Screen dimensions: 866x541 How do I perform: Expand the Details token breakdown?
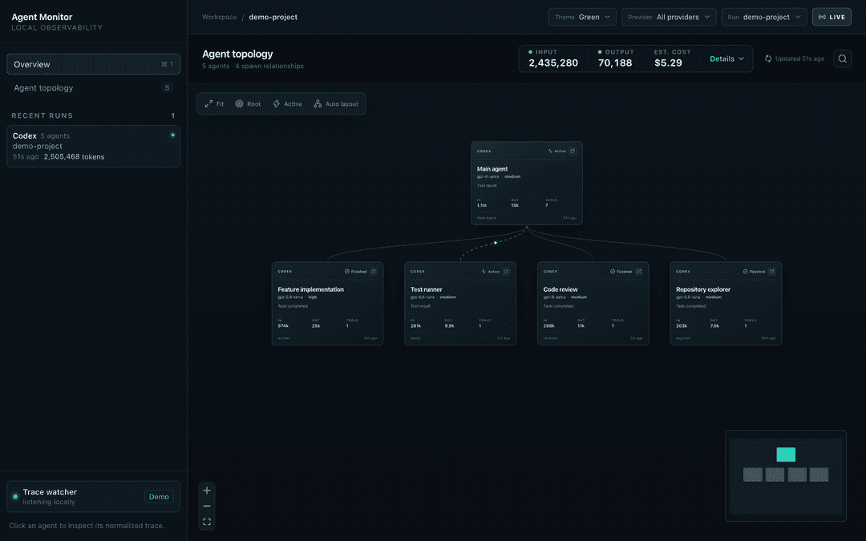(x=726, y=59)
